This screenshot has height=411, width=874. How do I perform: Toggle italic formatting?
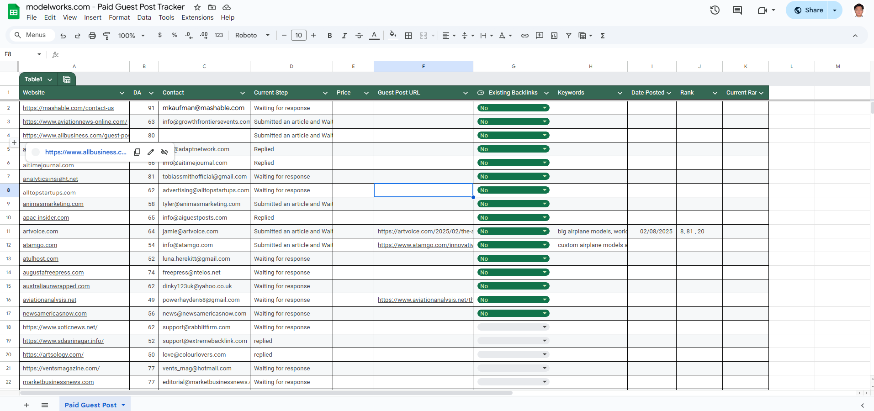click(344, 36)
